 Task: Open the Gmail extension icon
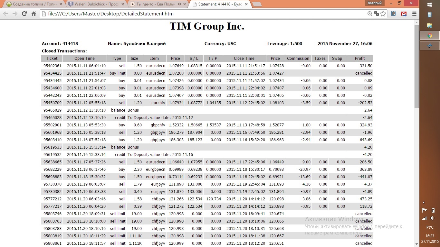coord(404,14)
